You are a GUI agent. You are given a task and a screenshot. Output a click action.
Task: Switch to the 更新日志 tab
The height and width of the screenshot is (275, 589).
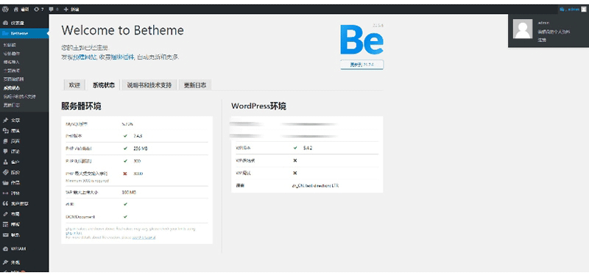[x=195, y=85]
